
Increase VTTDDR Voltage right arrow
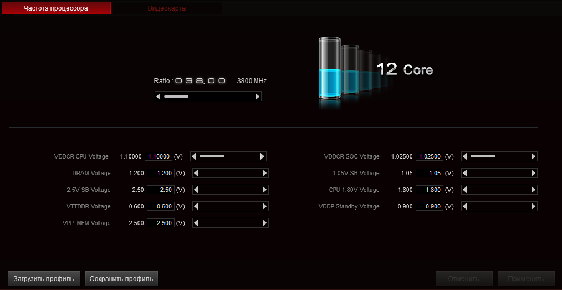click(264, 206)
